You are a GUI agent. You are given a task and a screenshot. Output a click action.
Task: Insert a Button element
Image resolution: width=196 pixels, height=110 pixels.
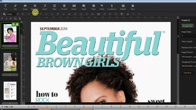74,7
